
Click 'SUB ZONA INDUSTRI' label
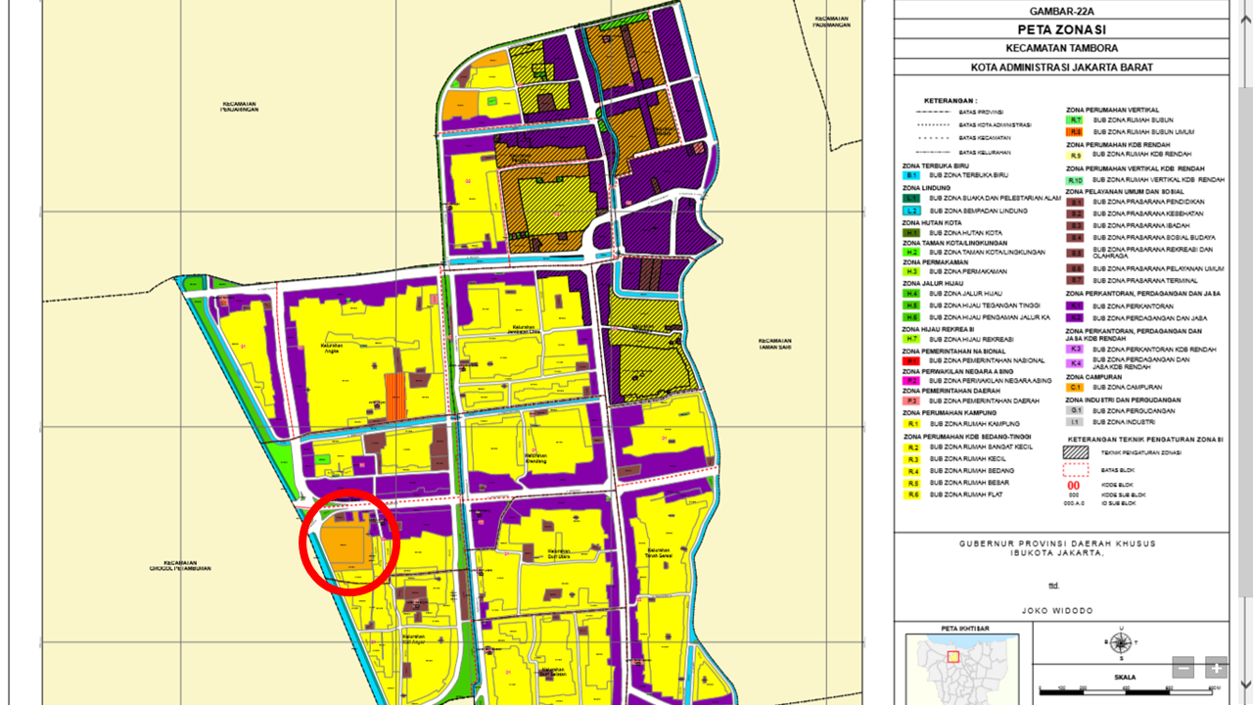[x=1124, y=422]
